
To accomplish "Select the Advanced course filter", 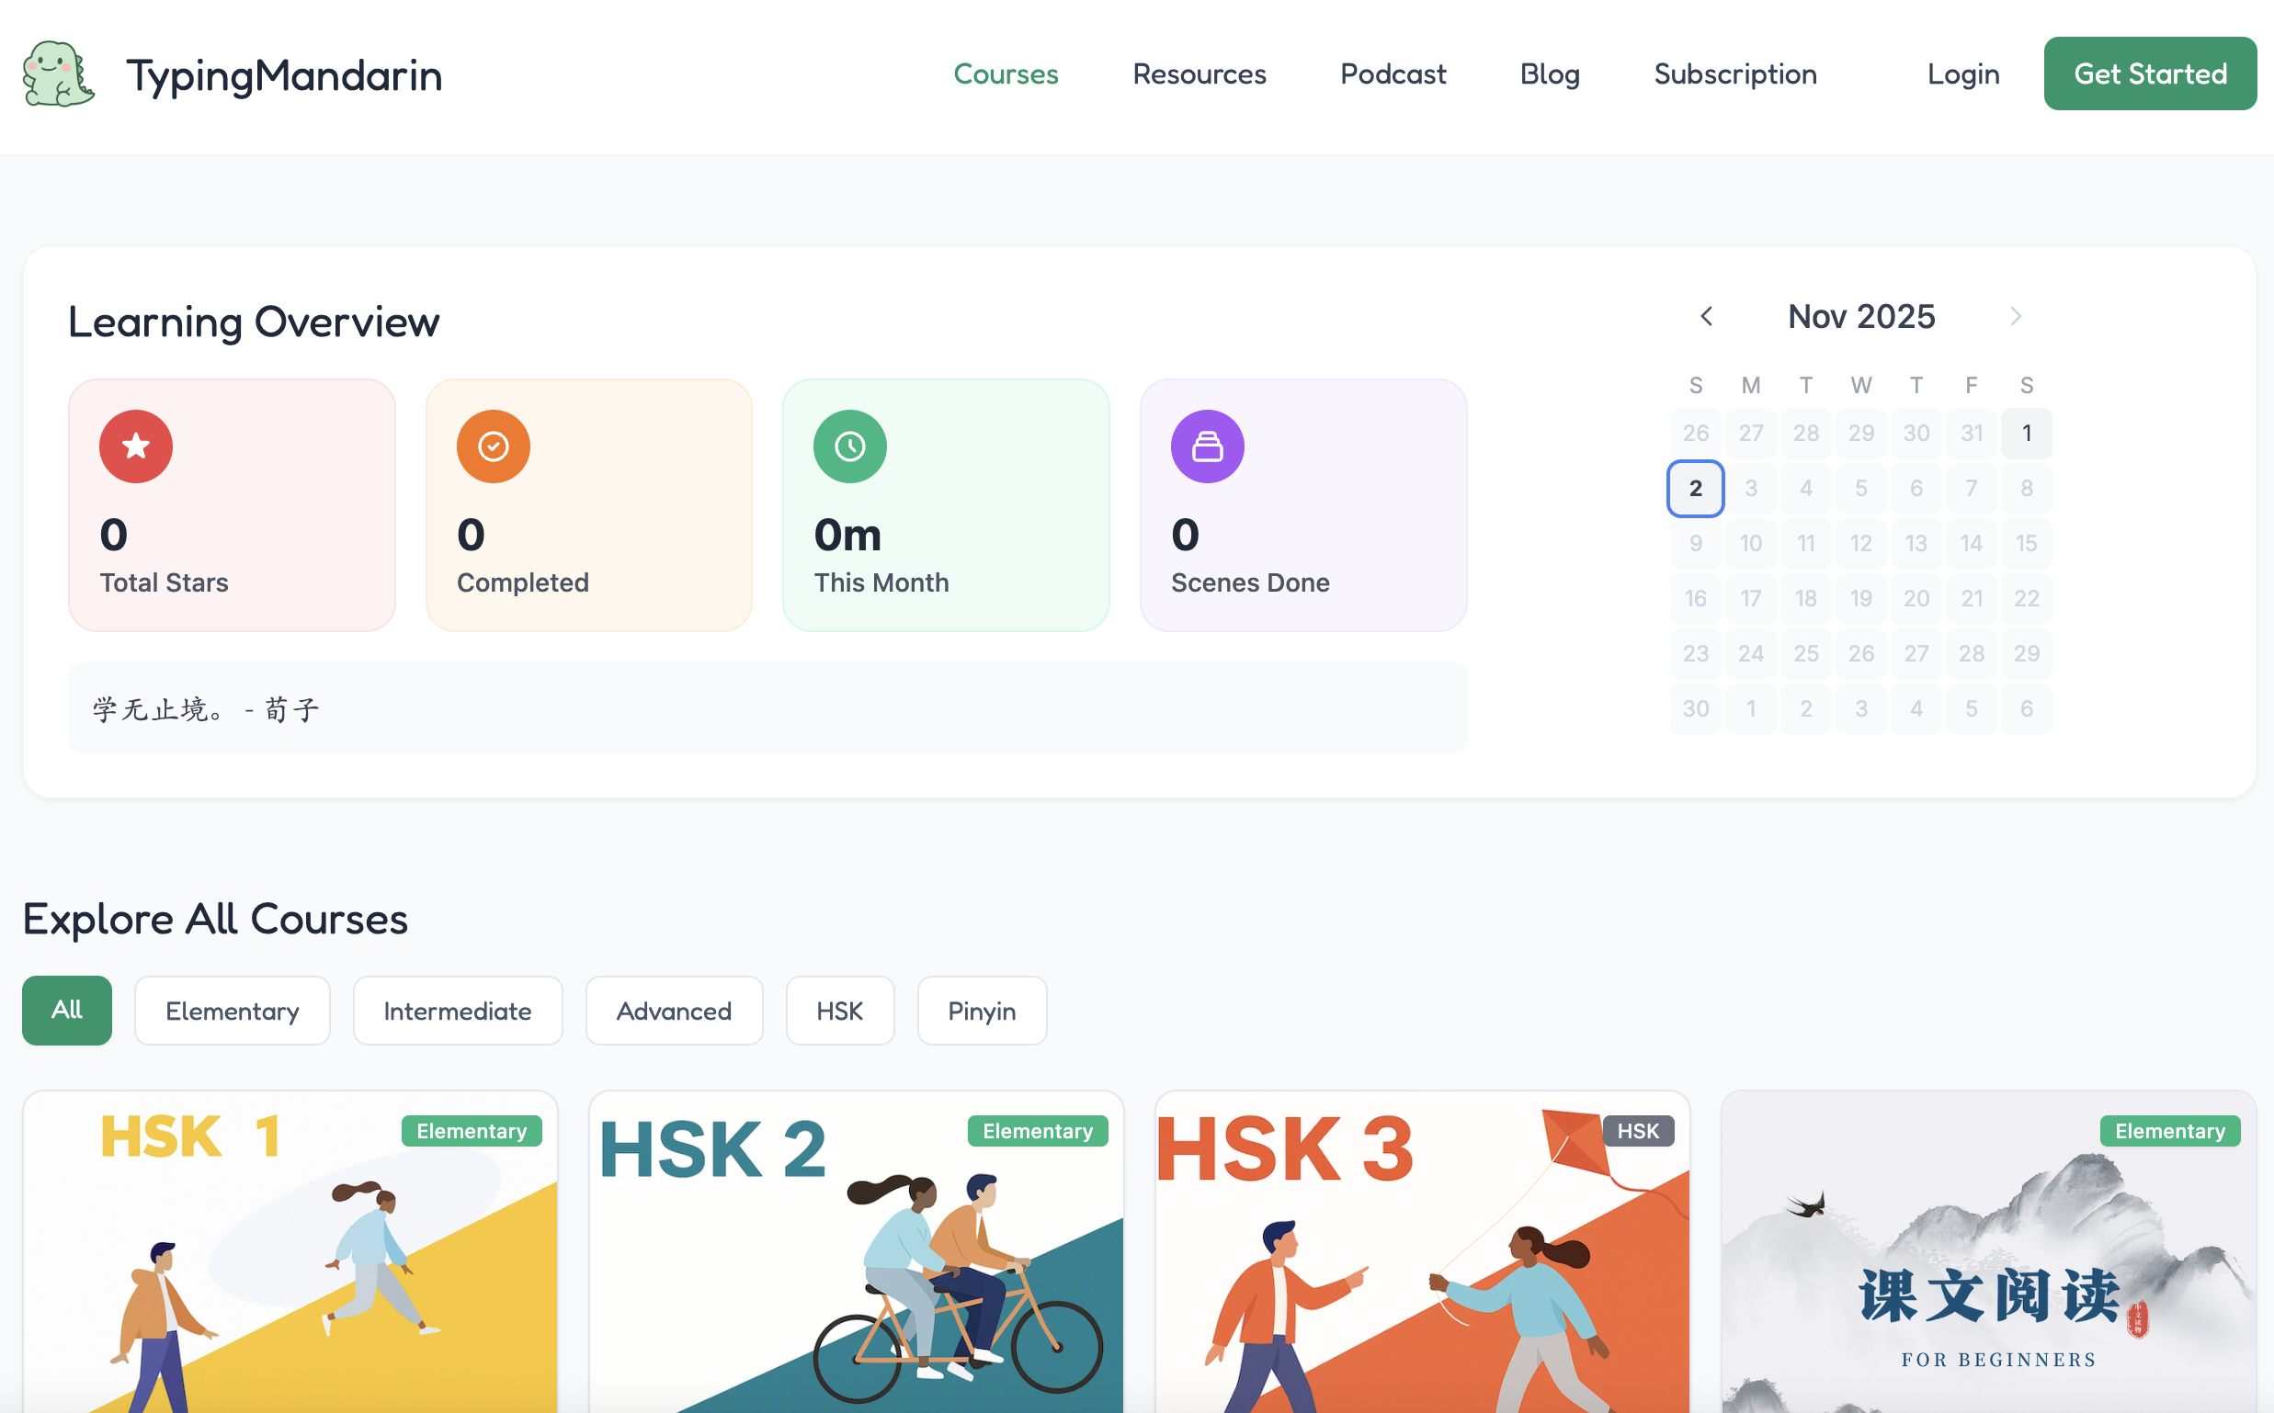I will point(673,1011).
